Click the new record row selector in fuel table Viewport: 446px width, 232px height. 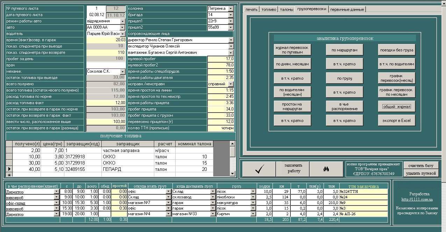[9, 174]
